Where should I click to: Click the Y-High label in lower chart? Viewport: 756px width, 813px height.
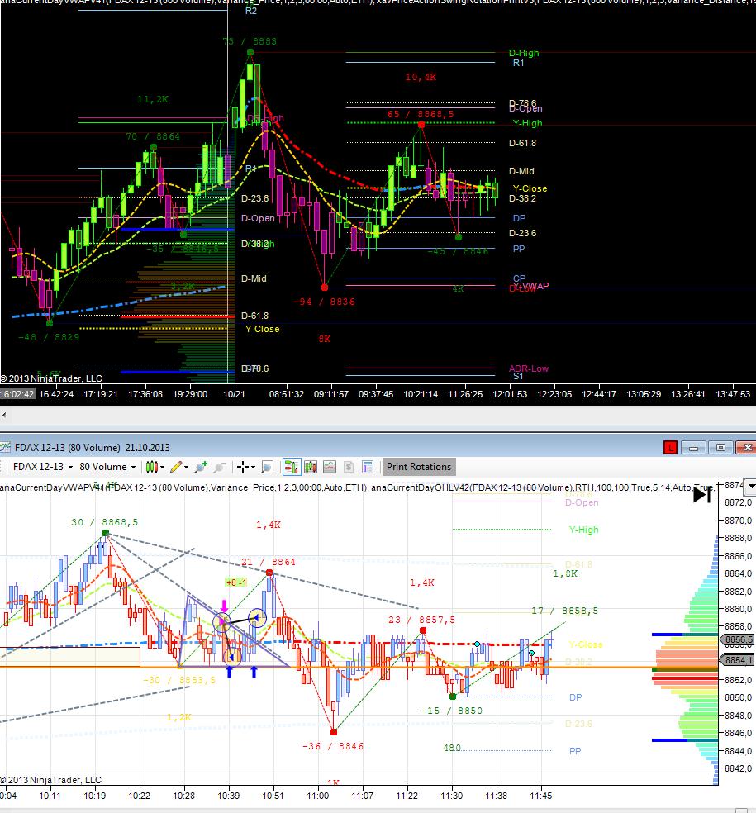(x=584, y=530)
